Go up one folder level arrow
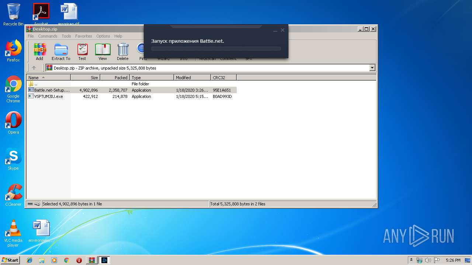The image size is (472, 265). (34, 68)
